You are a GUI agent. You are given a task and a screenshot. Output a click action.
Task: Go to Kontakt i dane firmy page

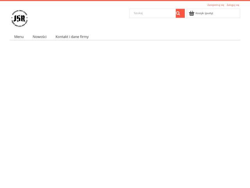pos(72,36)
